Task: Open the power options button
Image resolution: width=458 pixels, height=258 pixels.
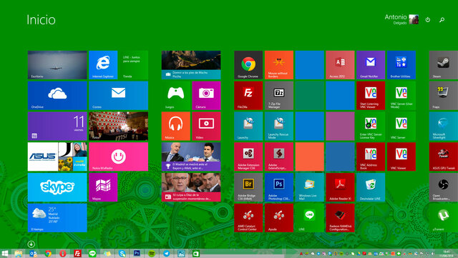Action: coord(428,19)
